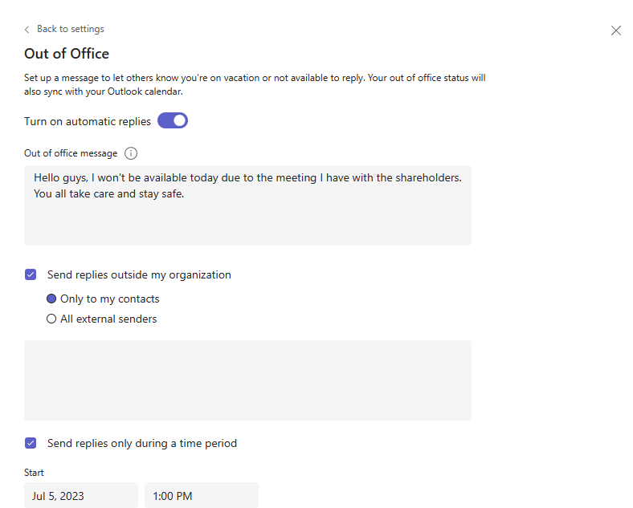The width and height of the screenshot is (633, 508).
Task: Click the 'Out of Office' heading
Action: 67,54
